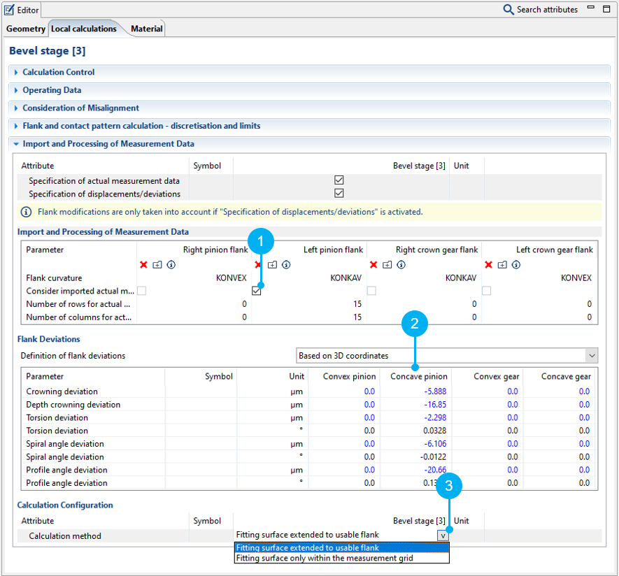The height and width of the screenshot is (576, 619).
Task: Click the red X delete icon under Right crown gear flank
Action: pyautogui.click(x=373, y=265)
